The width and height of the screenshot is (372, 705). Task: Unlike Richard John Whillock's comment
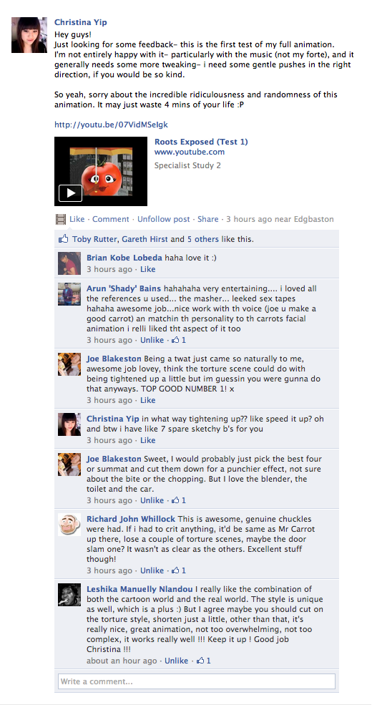tap(152, 570)
